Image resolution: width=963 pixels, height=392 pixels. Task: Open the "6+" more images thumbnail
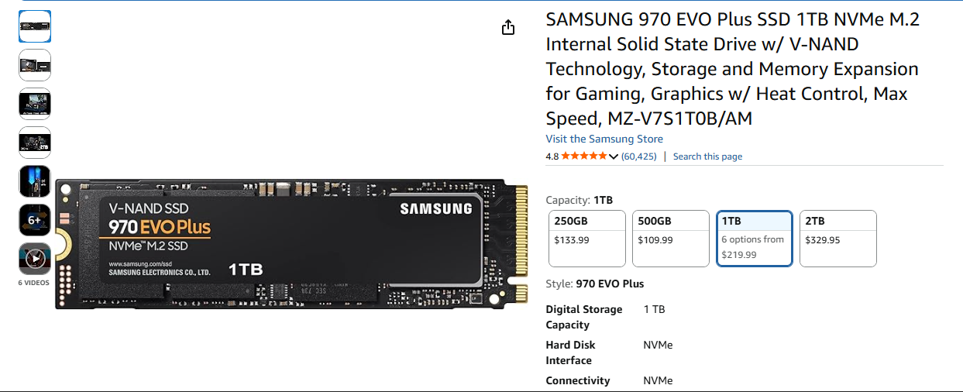(35, 220)
